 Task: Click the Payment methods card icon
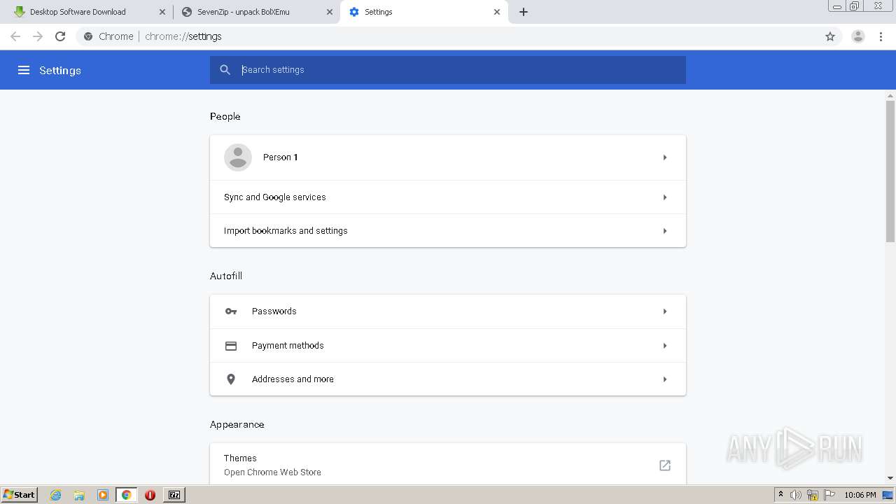[231, 346]
